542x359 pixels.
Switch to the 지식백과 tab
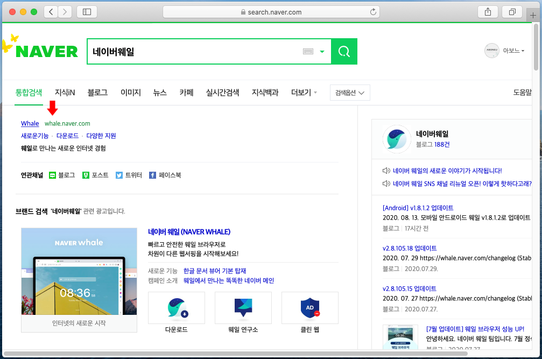point(265,92)
